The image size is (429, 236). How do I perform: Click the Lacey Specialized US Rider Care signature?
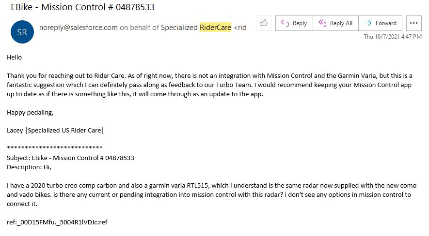[55, 130]
